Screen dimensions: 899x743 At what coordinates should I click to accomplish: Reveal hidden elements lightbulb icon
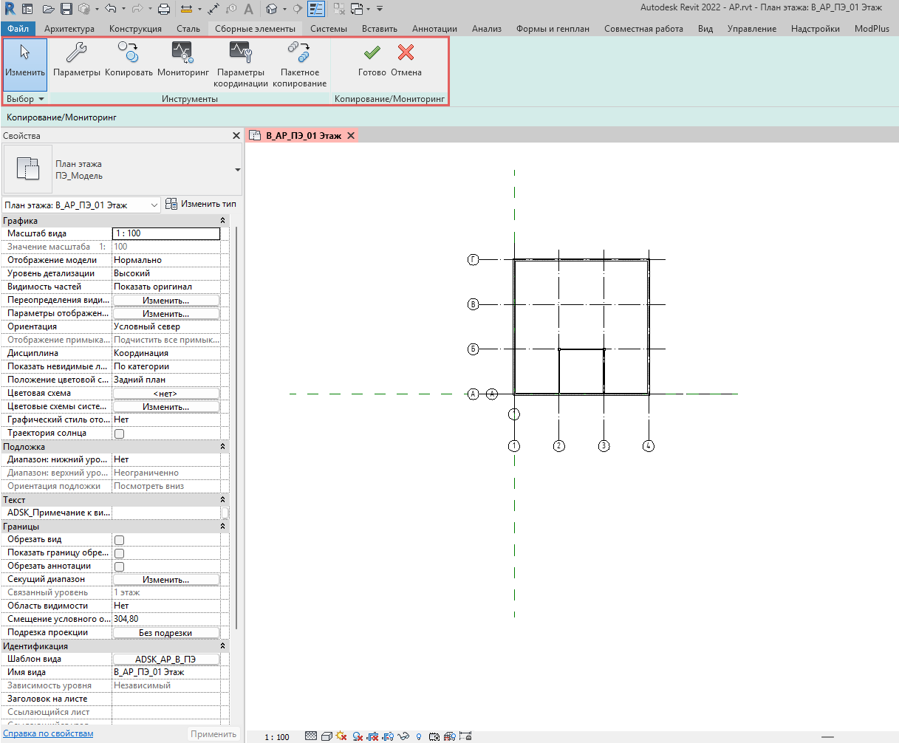pyautogui.click(x=419, y=736)
